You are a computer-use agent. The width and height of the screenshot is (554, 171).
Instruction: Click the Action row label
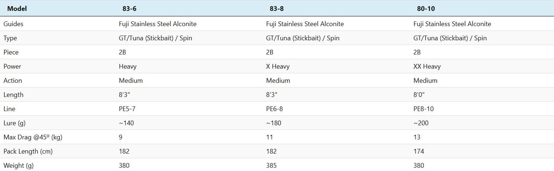tap(13, 81)
